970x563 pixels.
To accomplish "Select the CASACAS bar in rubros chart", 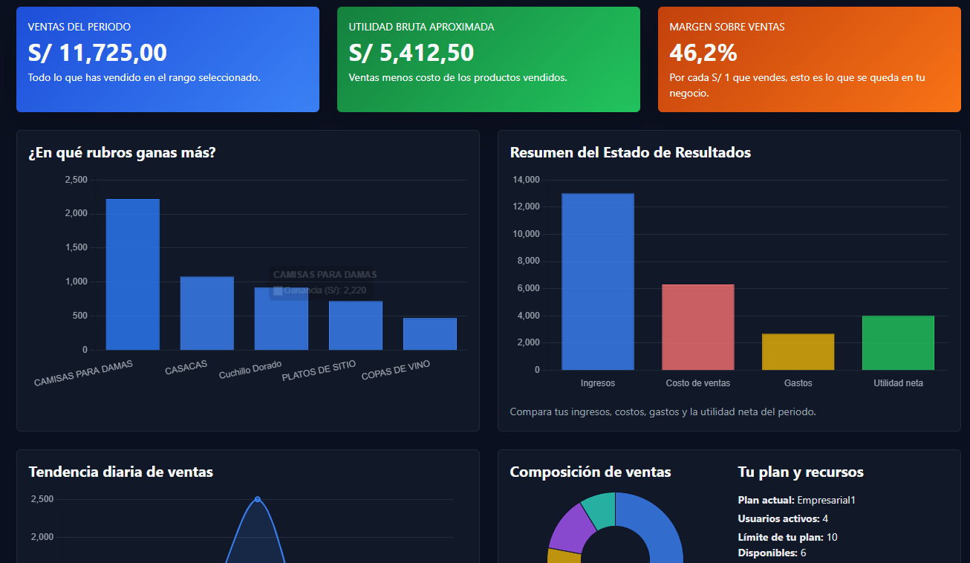I will coord(206,313).
